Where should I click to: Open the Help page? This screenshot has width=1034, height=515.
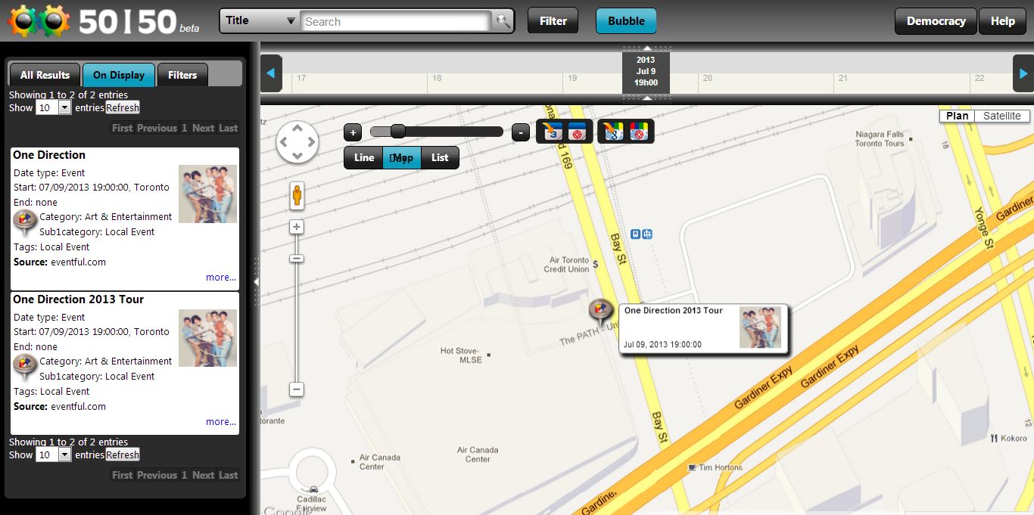click(1003, 21)
